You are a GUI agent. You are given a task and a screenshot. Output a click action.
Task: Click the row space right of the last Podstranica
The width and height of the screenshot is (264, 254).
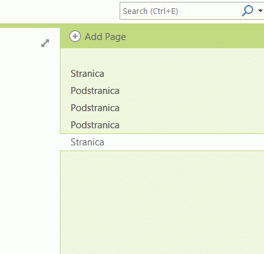coord(191,125)
